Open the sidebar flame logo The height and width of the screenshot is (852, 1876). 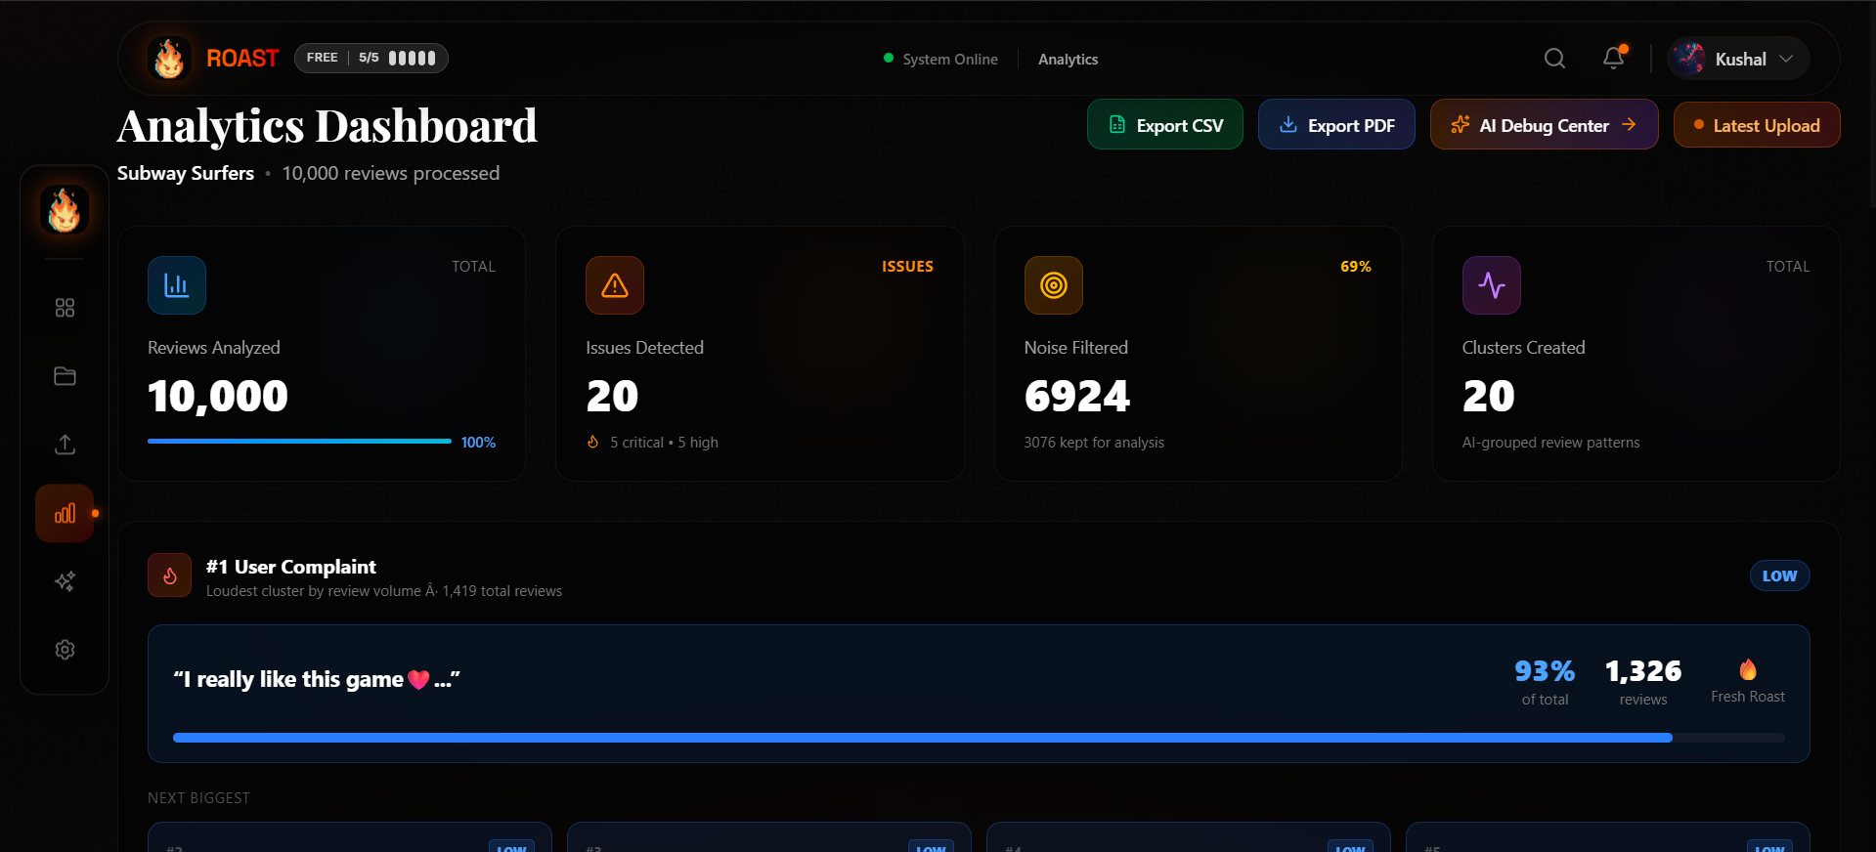pyautogui.click(x=65, y=210)
